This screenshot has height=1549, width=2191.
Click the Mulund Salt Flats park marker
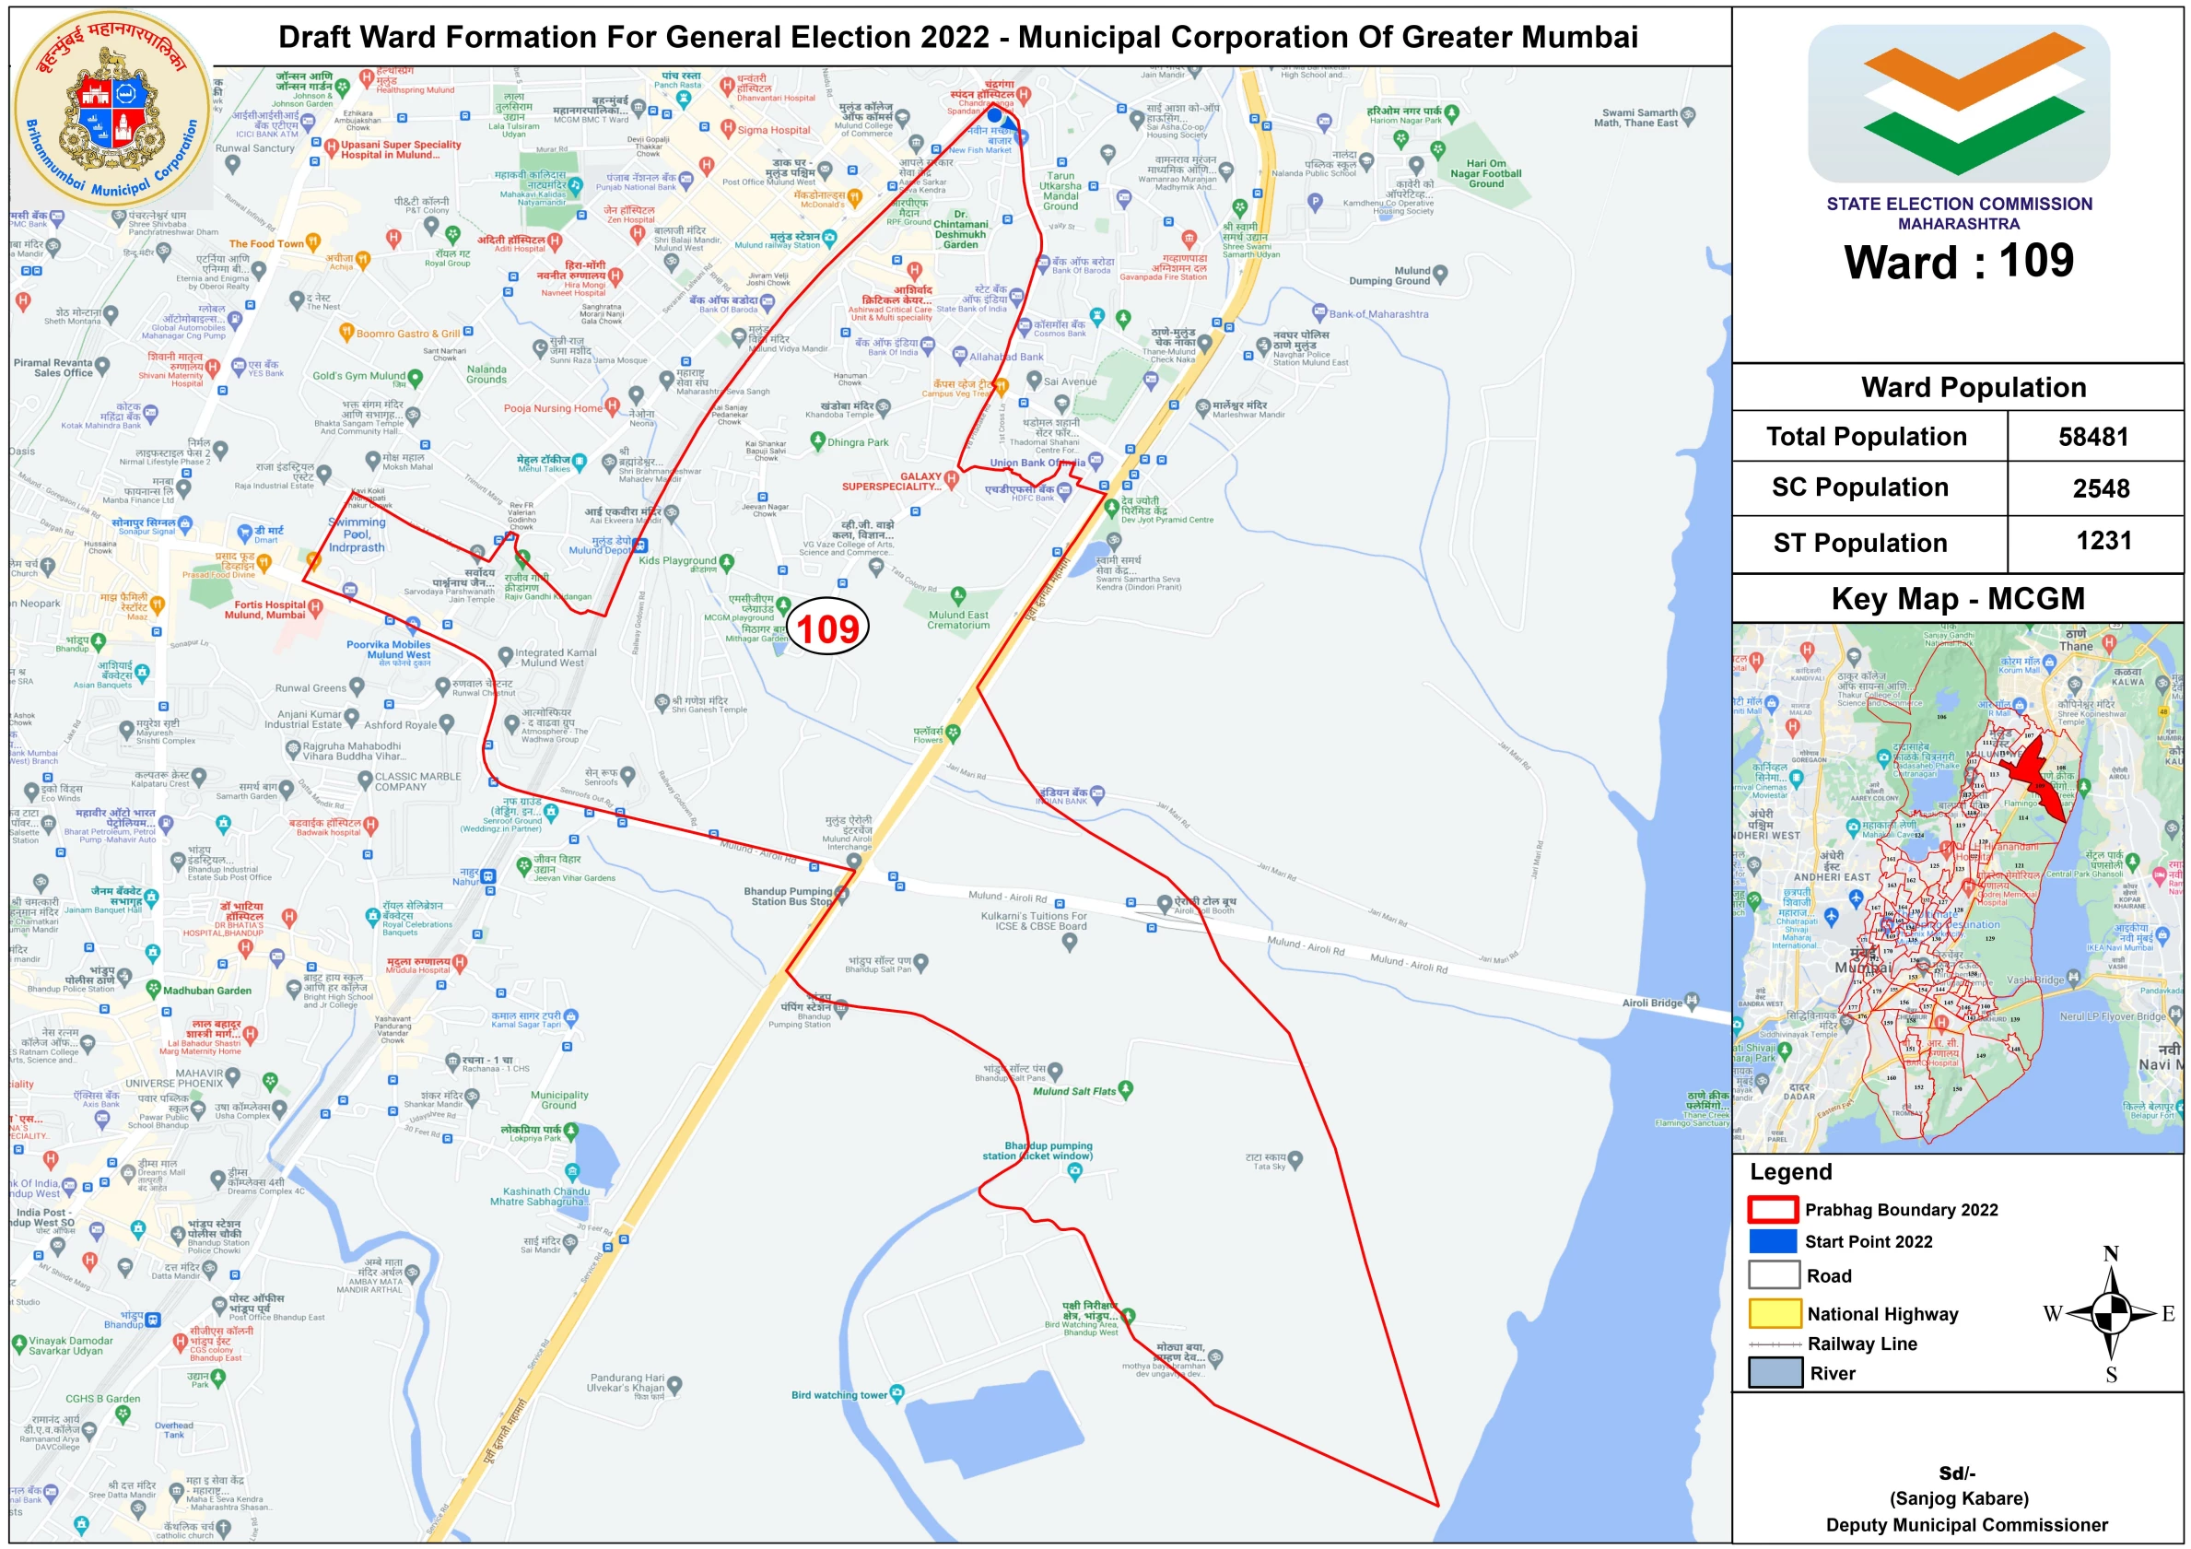(x=1126, y=1089)
